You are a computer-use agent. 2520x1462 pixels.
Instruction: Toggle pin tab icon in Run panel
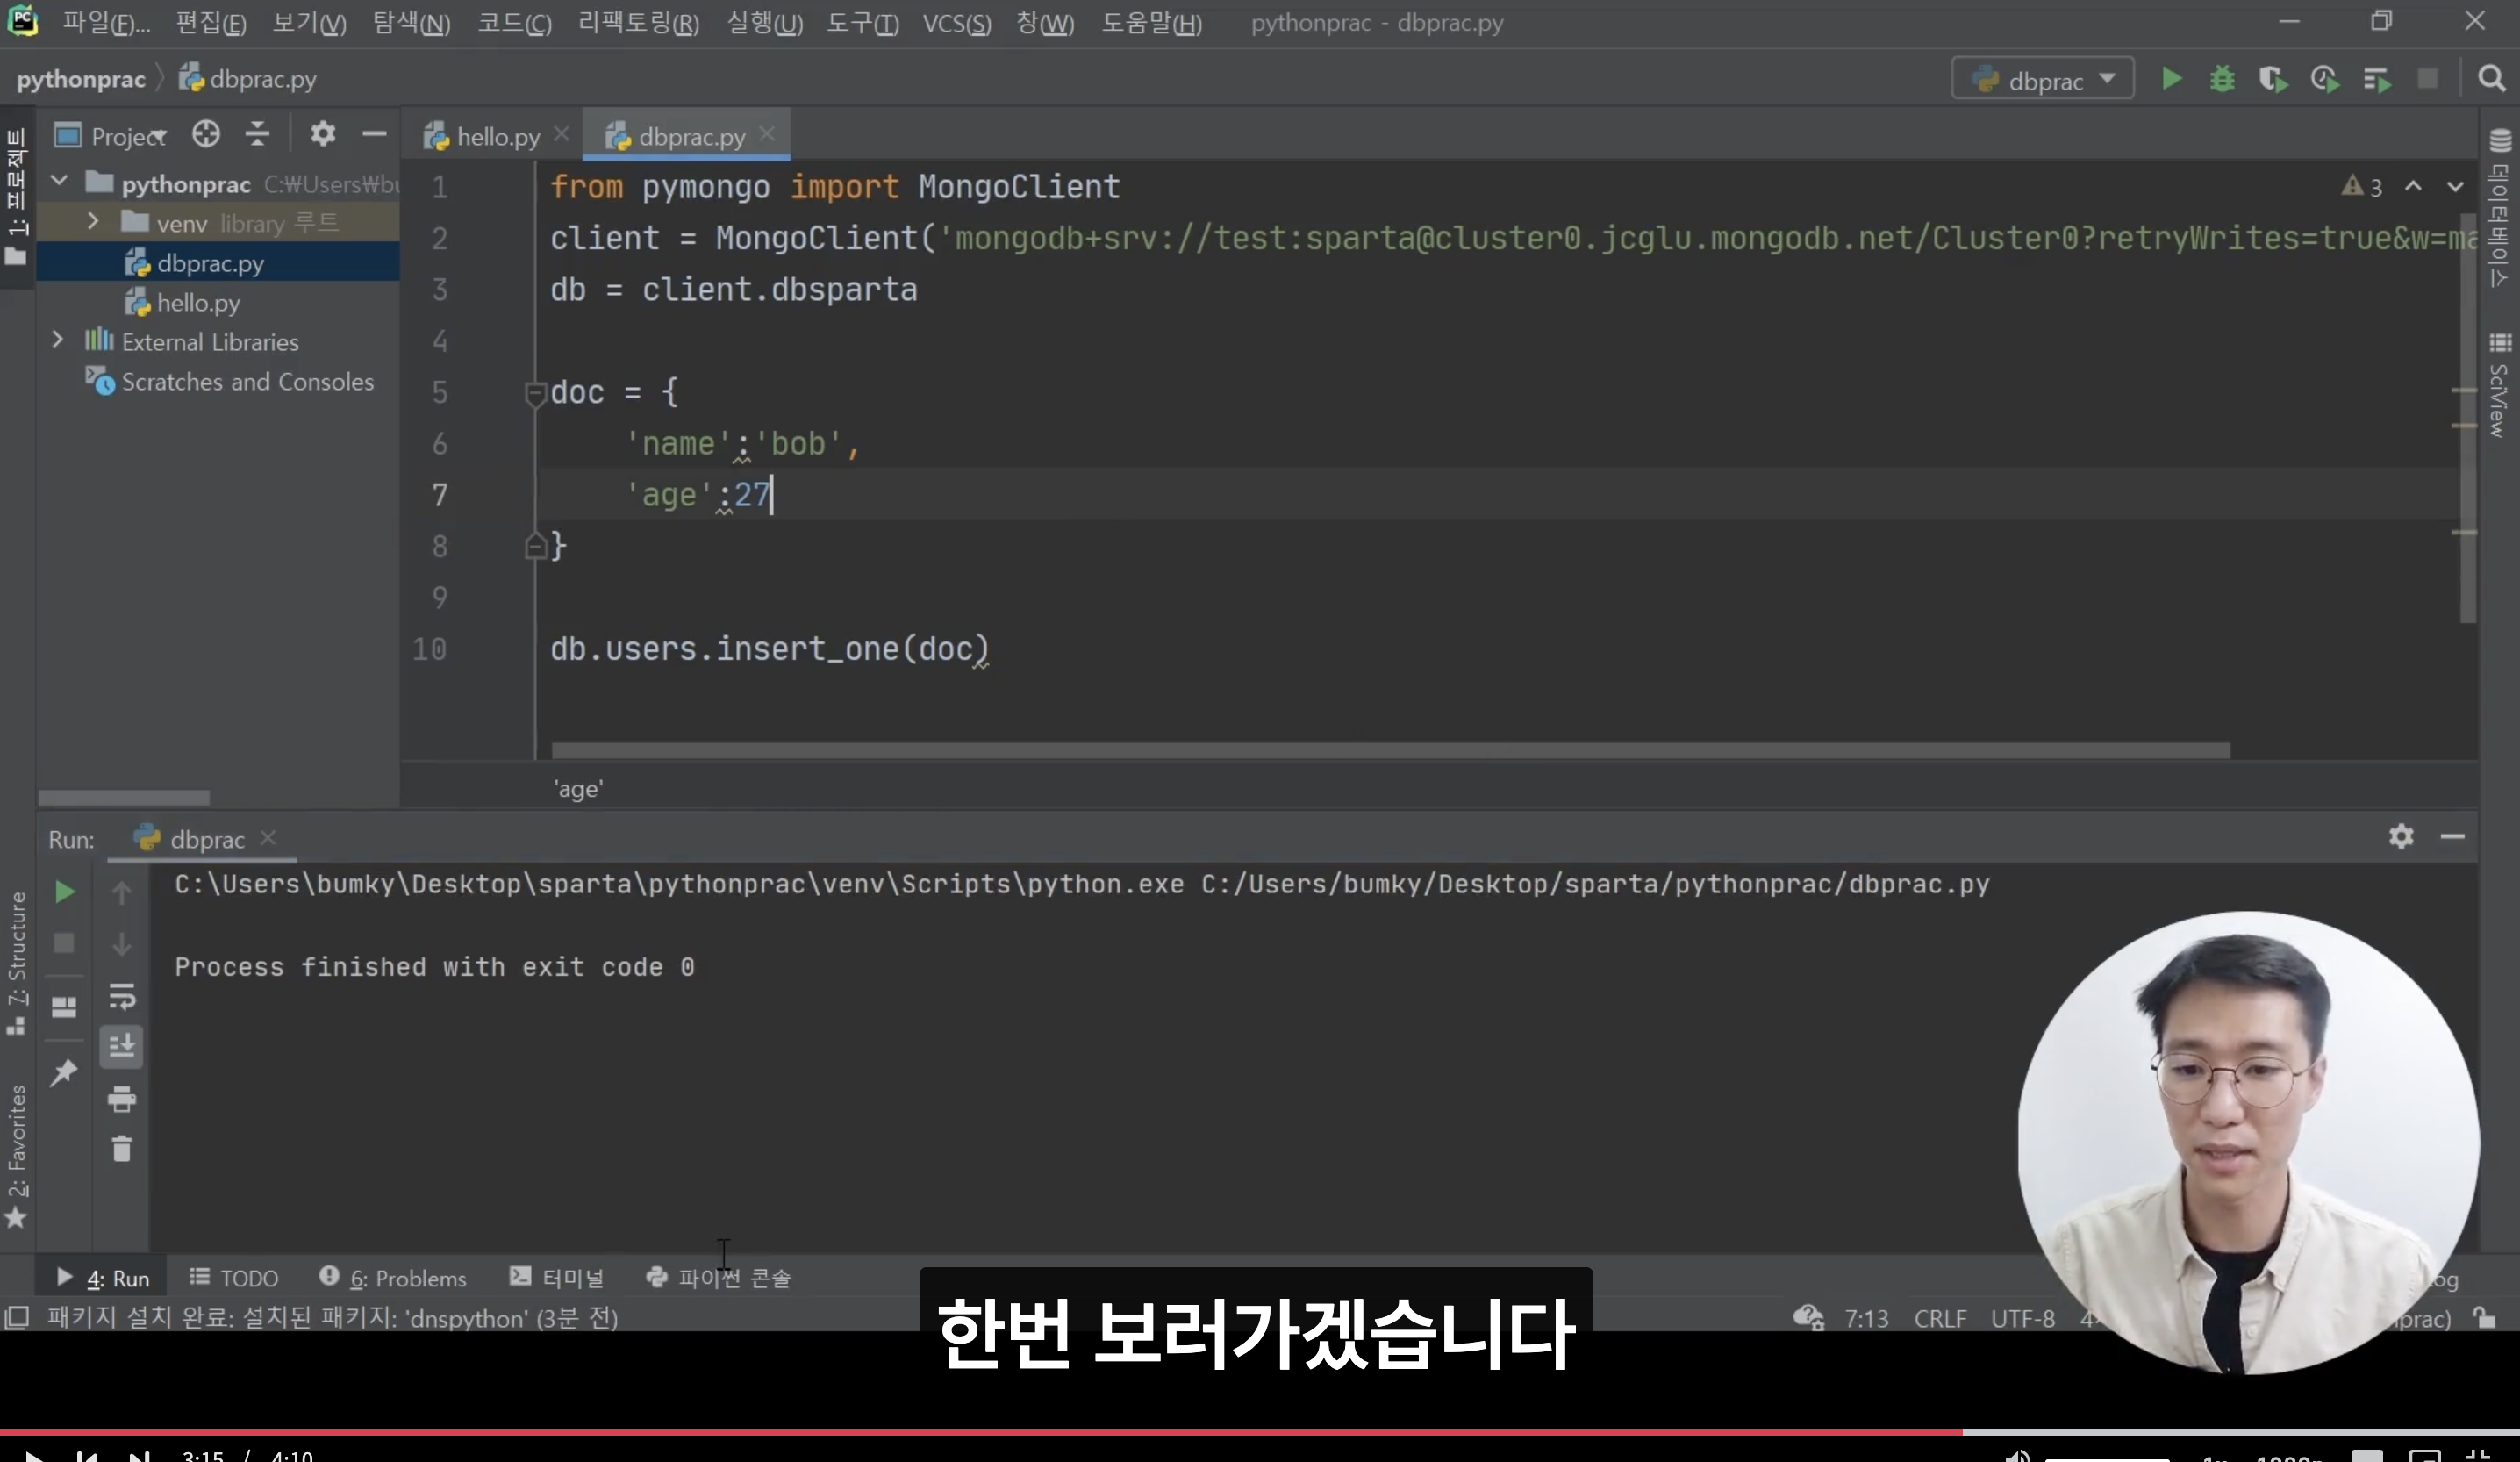(x=64, y=1072)
